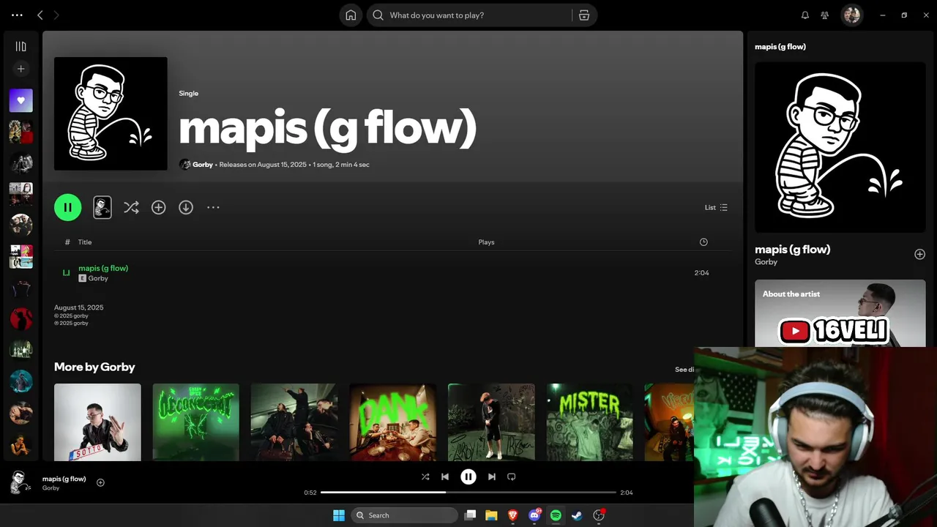Image resolution: width=937 pixels, height=527 pixels.
Task: Open OBS Studio from the taskbar
Action: click(x=599, y=515)
